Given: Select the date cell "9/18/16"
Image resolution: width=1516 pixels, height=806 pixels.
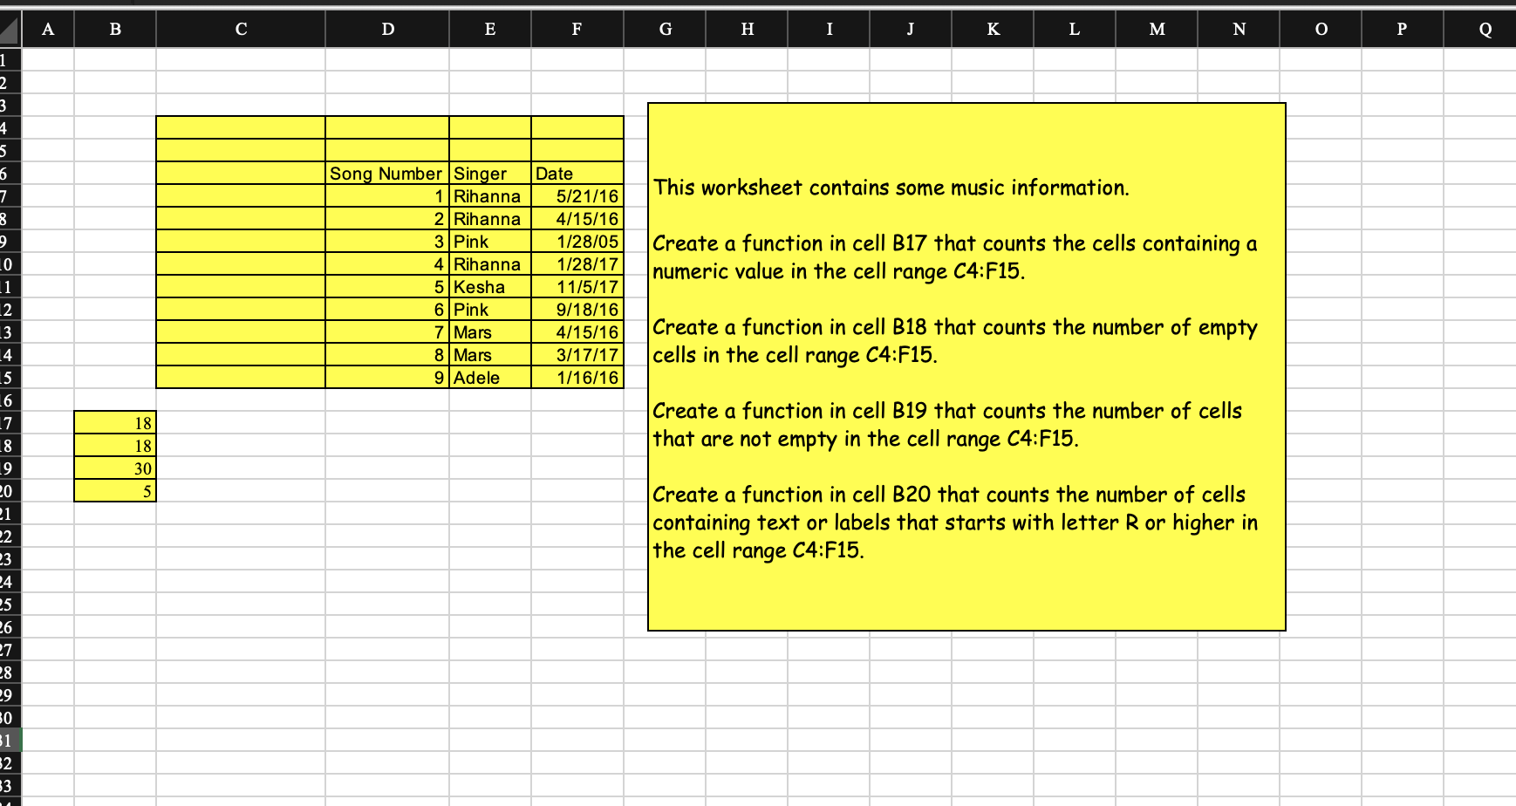Looking at the screenshot, I should point(577,309).
